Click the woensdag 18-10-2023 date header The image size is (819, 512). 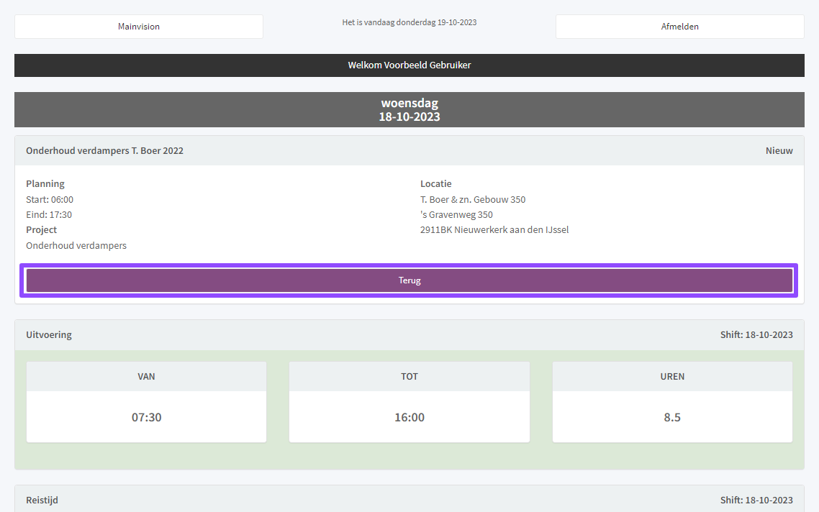point(409,110)
